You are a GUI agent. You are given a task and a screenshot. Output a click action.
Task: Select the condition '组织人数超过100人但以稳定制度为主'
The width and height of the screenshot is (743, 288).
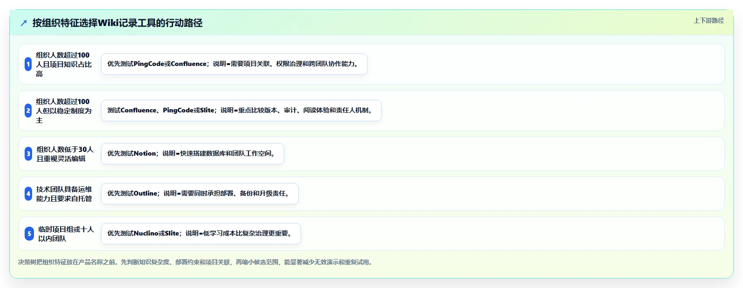coord(64,111)
